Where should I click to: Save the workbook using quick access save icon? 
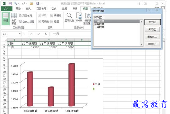[10, 3]
